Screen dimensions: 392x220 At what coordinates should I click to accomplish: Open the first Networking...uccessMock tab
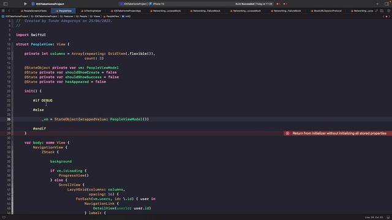[x=165, y=11]
